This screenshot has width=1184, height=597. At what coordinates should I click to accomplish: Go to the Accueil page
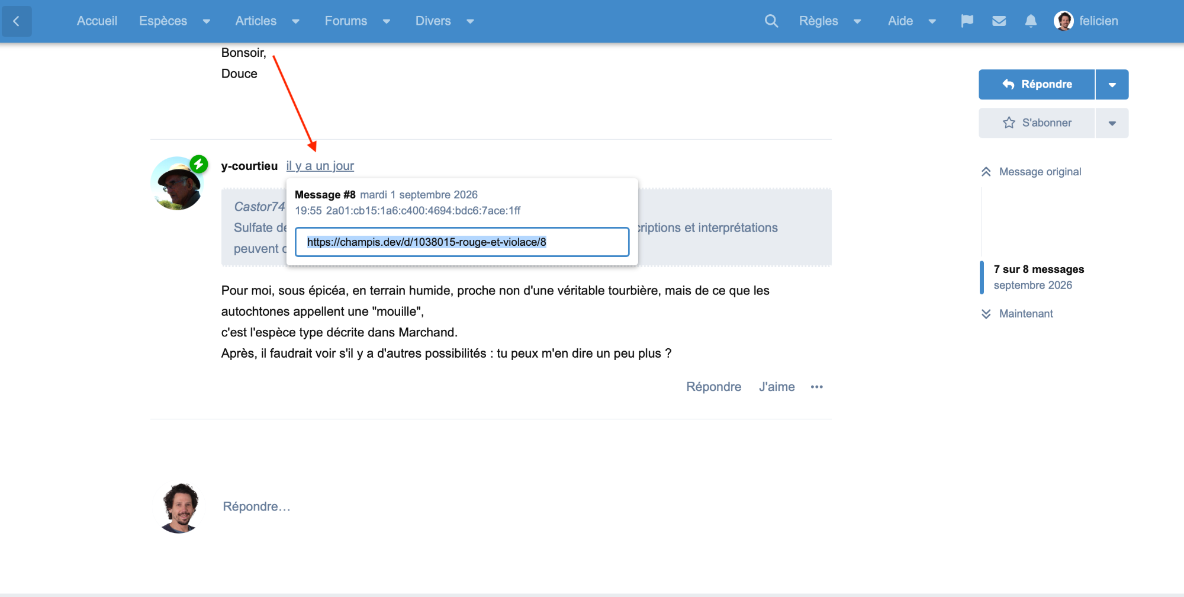97,21
